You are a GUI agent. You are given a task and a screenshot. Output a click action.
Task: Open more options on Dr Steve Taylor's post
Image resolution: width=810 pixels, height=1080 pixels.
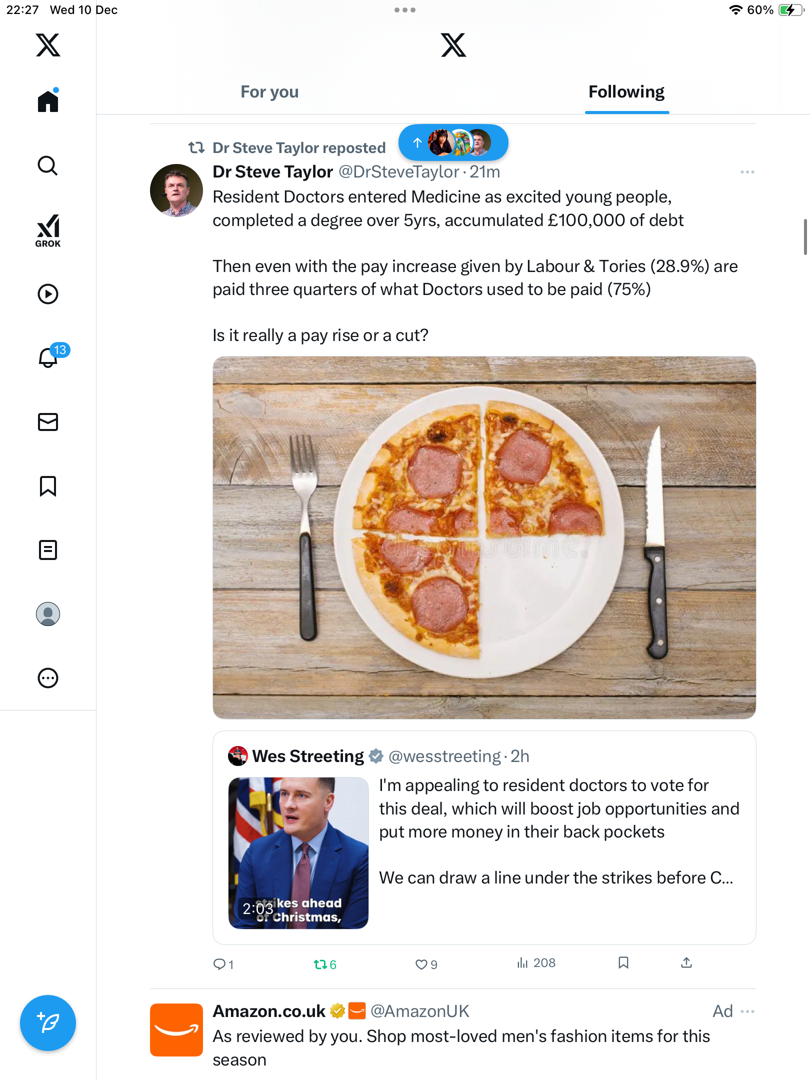747,172
